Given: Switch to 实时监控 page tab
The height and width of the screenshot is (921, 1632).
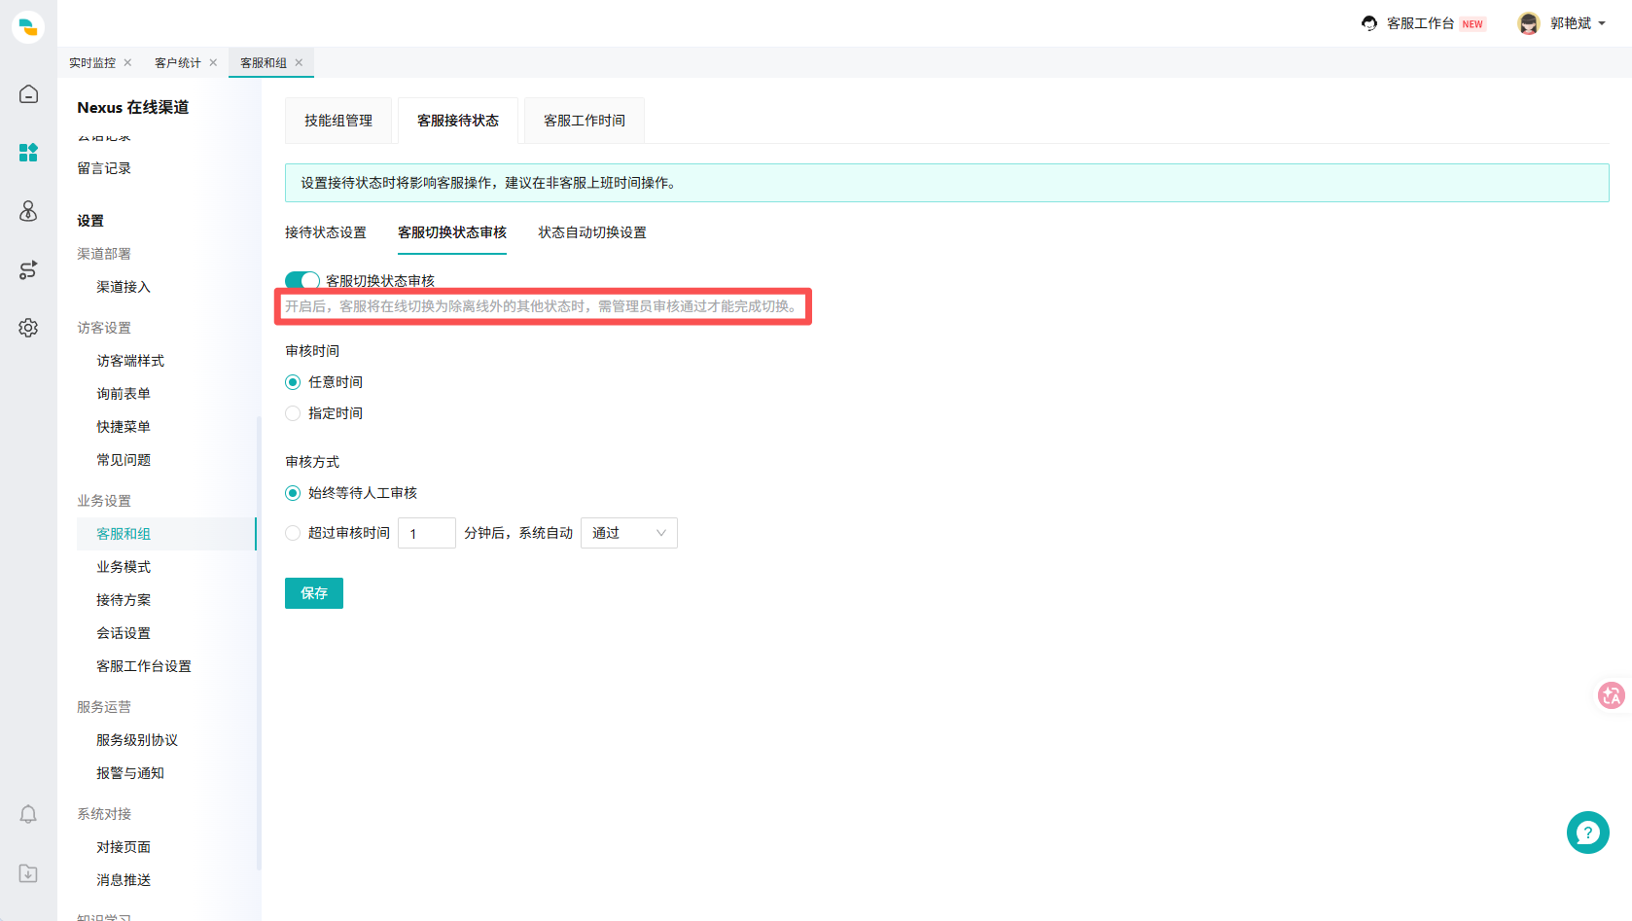Looking at the screenshot, I should (x=92, y=62).
